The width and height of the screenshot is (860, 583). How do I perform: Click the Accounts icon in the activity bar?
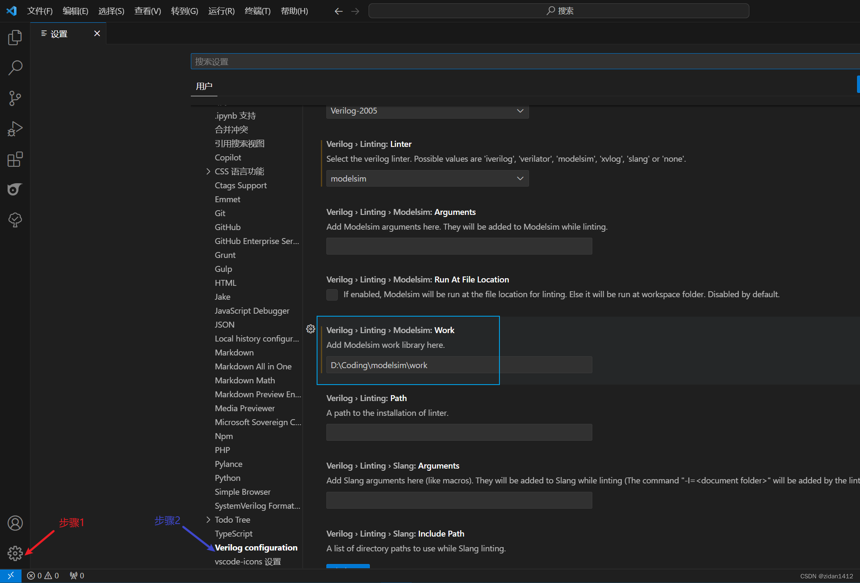(15, 523)
